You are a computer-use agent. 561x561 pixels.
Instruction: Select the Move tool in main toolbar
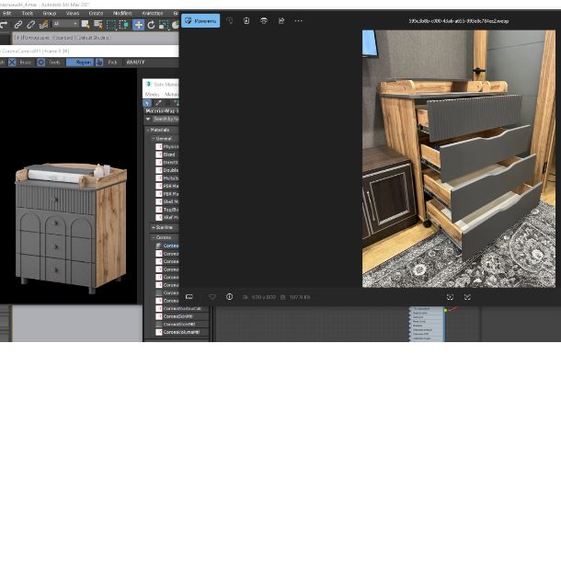coord(138,25)
